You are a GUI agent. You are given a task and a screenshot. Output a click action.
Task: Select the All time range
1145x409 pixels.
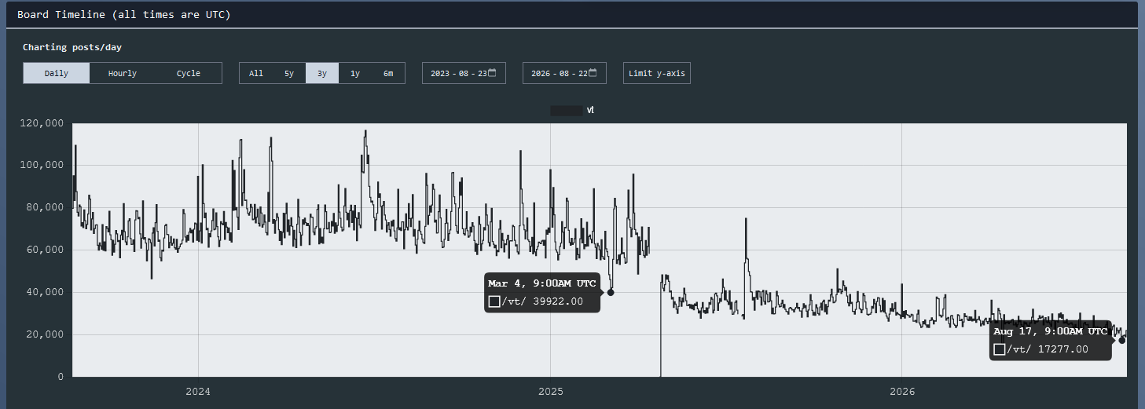click(x=256, y=73)
